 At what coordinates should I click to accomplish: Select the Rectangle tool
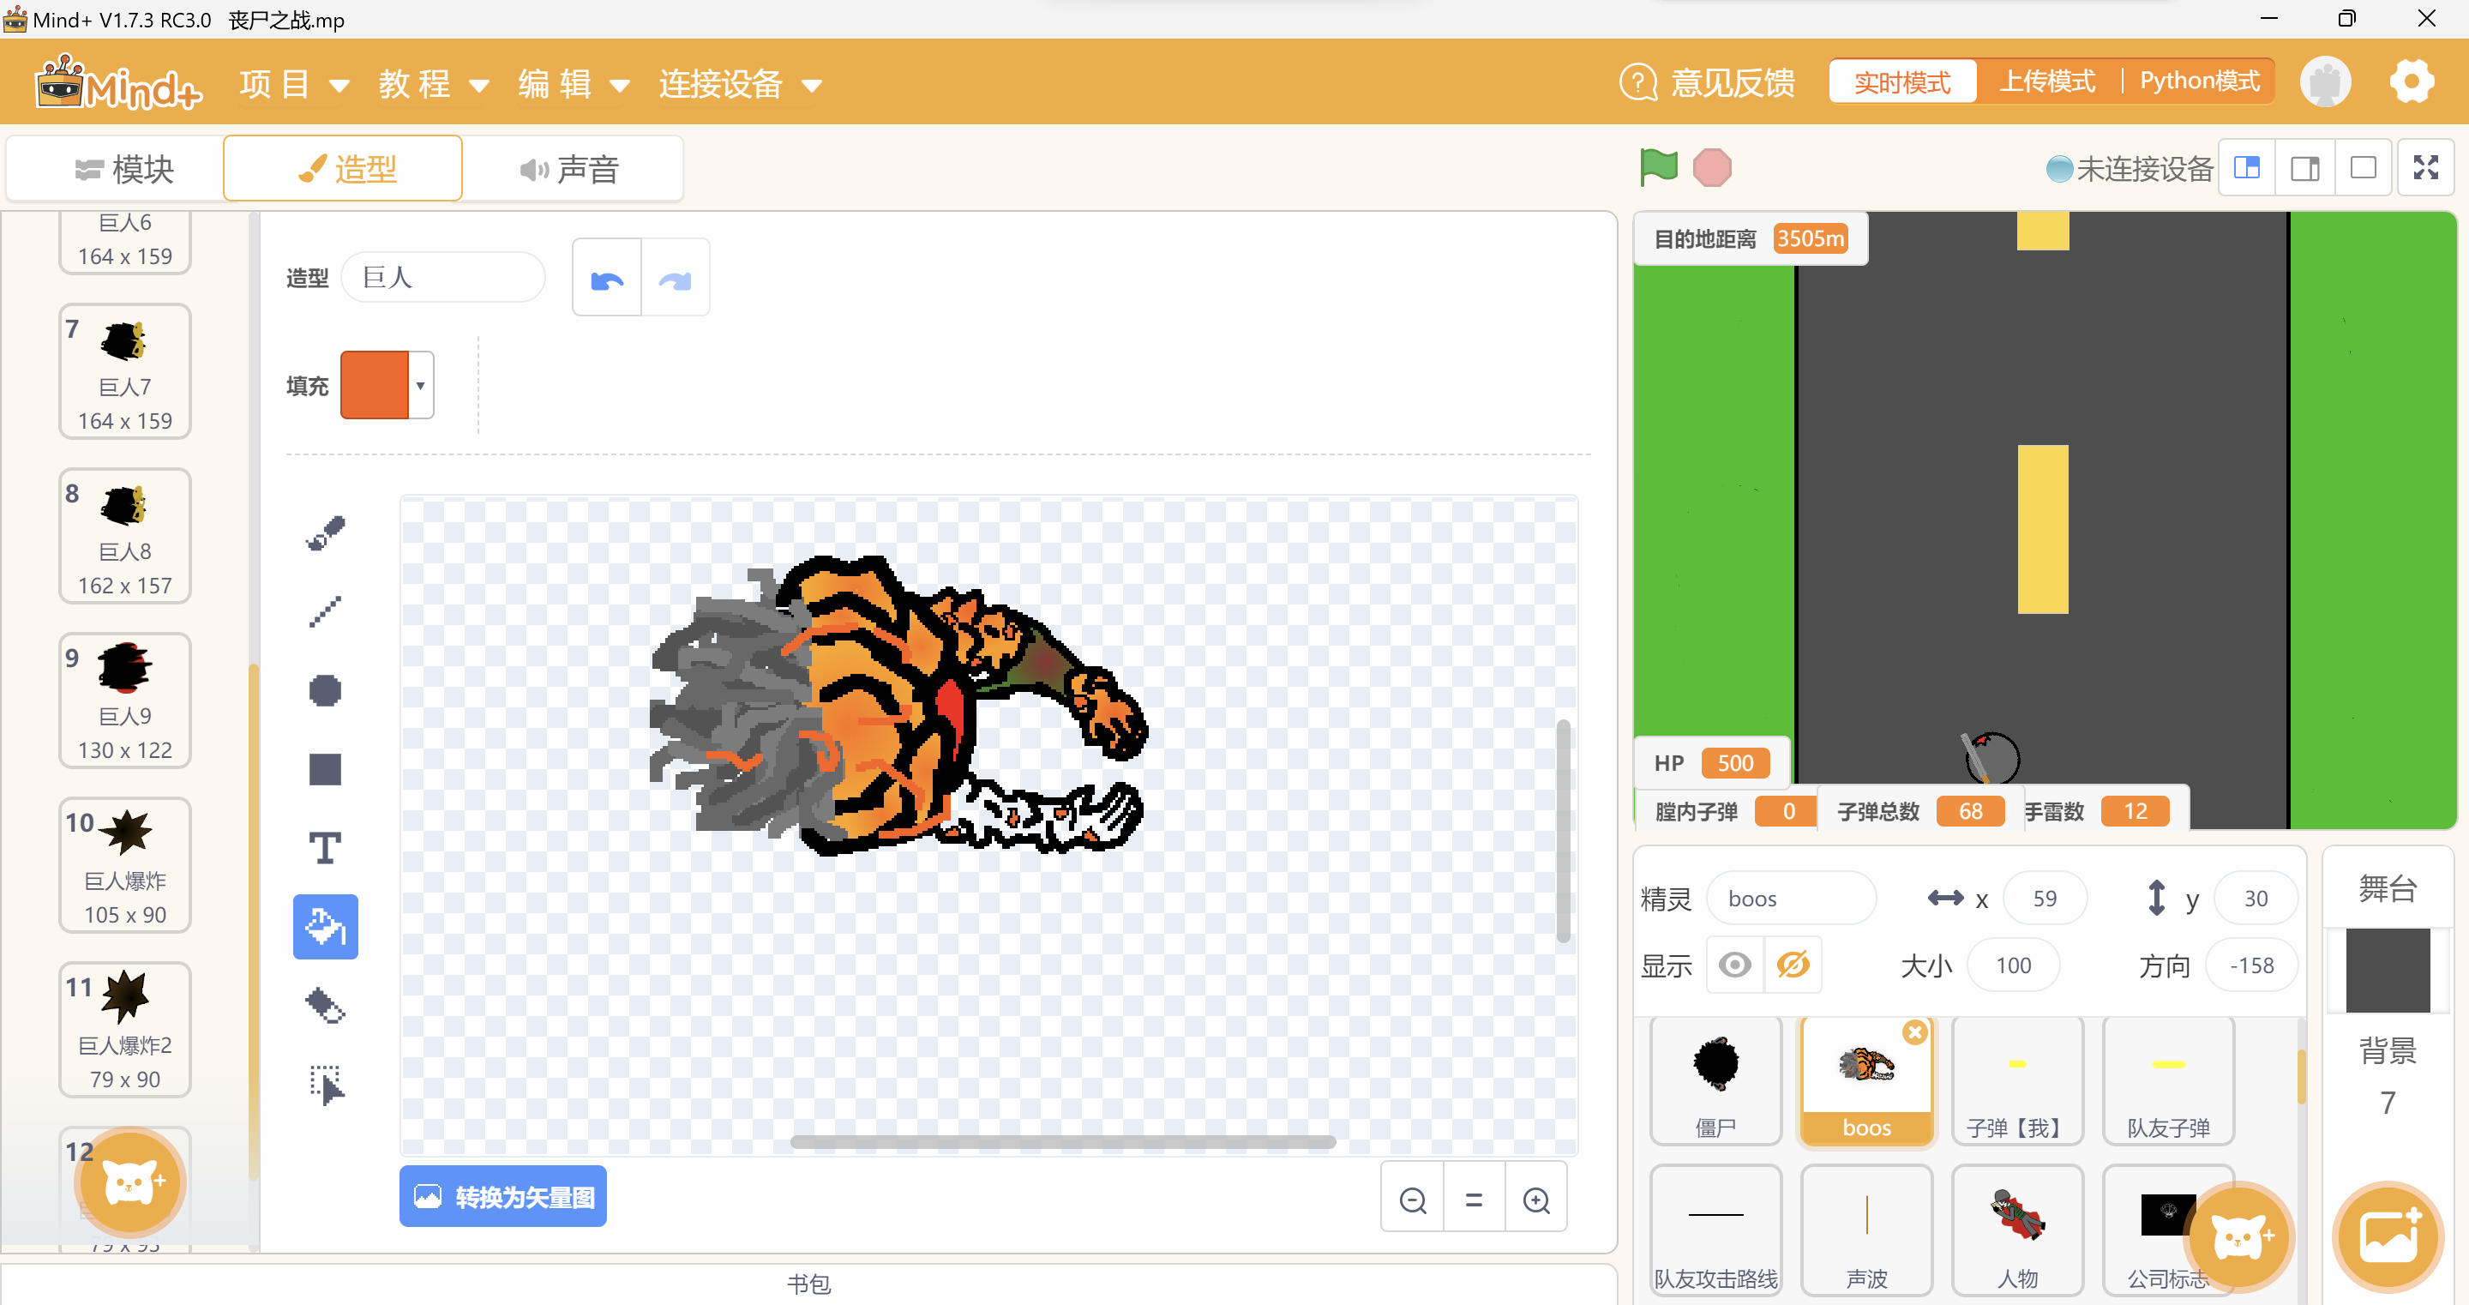[x=325, y=769]
